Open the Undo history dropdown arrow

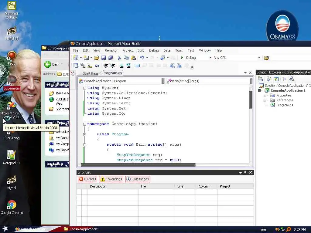point(147,58)
